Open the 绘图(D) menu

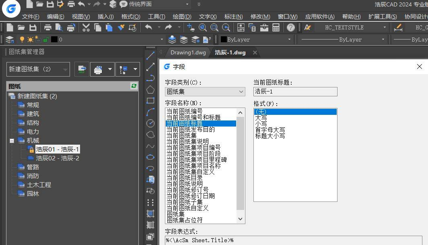pyautogui.click(x=182, y=17)
